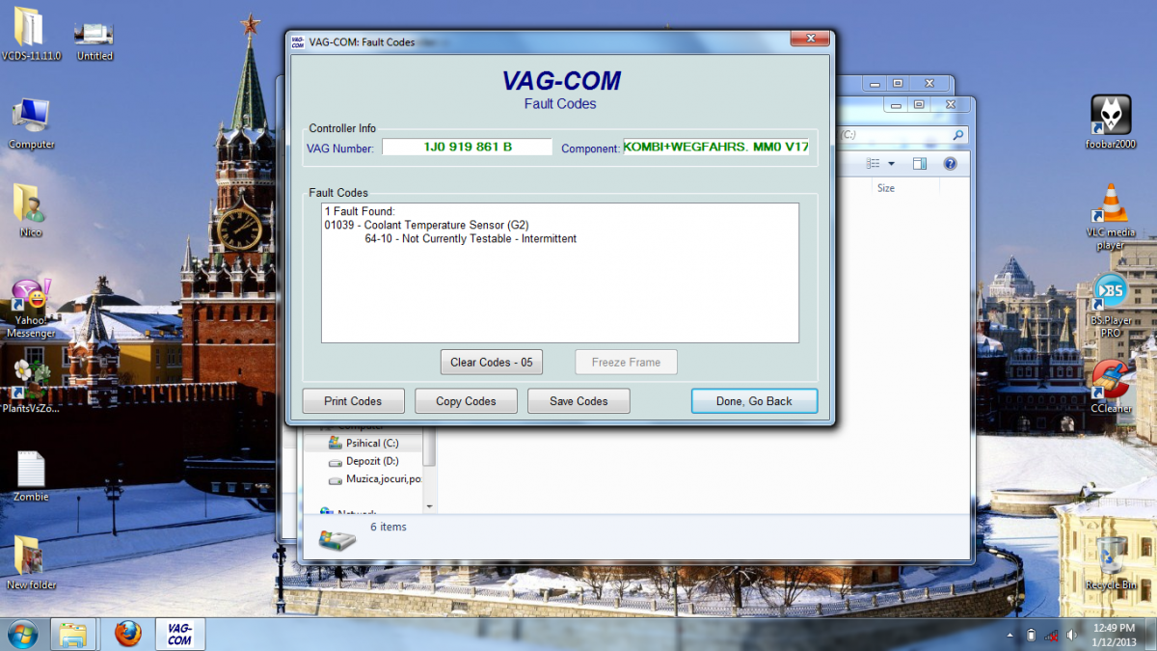The height and width of the screenshot is (651, 1157).
Task: Click the disabled Freeze Frame button
Action: [x=627, y=363]
